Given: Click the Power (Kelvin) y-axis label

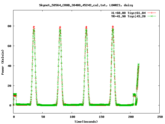Looking at the screenshot, I should (x=3, y=62).
